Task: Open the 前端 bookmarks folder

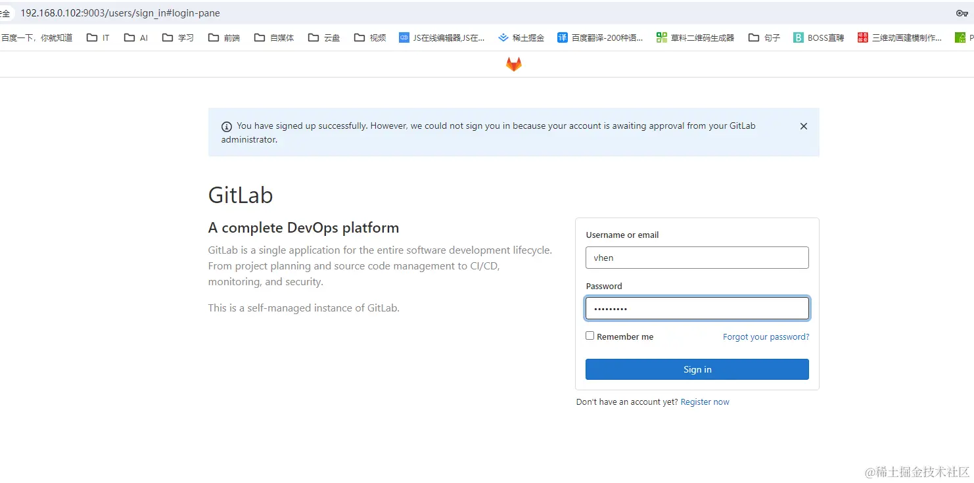Action: coord(223,37)
